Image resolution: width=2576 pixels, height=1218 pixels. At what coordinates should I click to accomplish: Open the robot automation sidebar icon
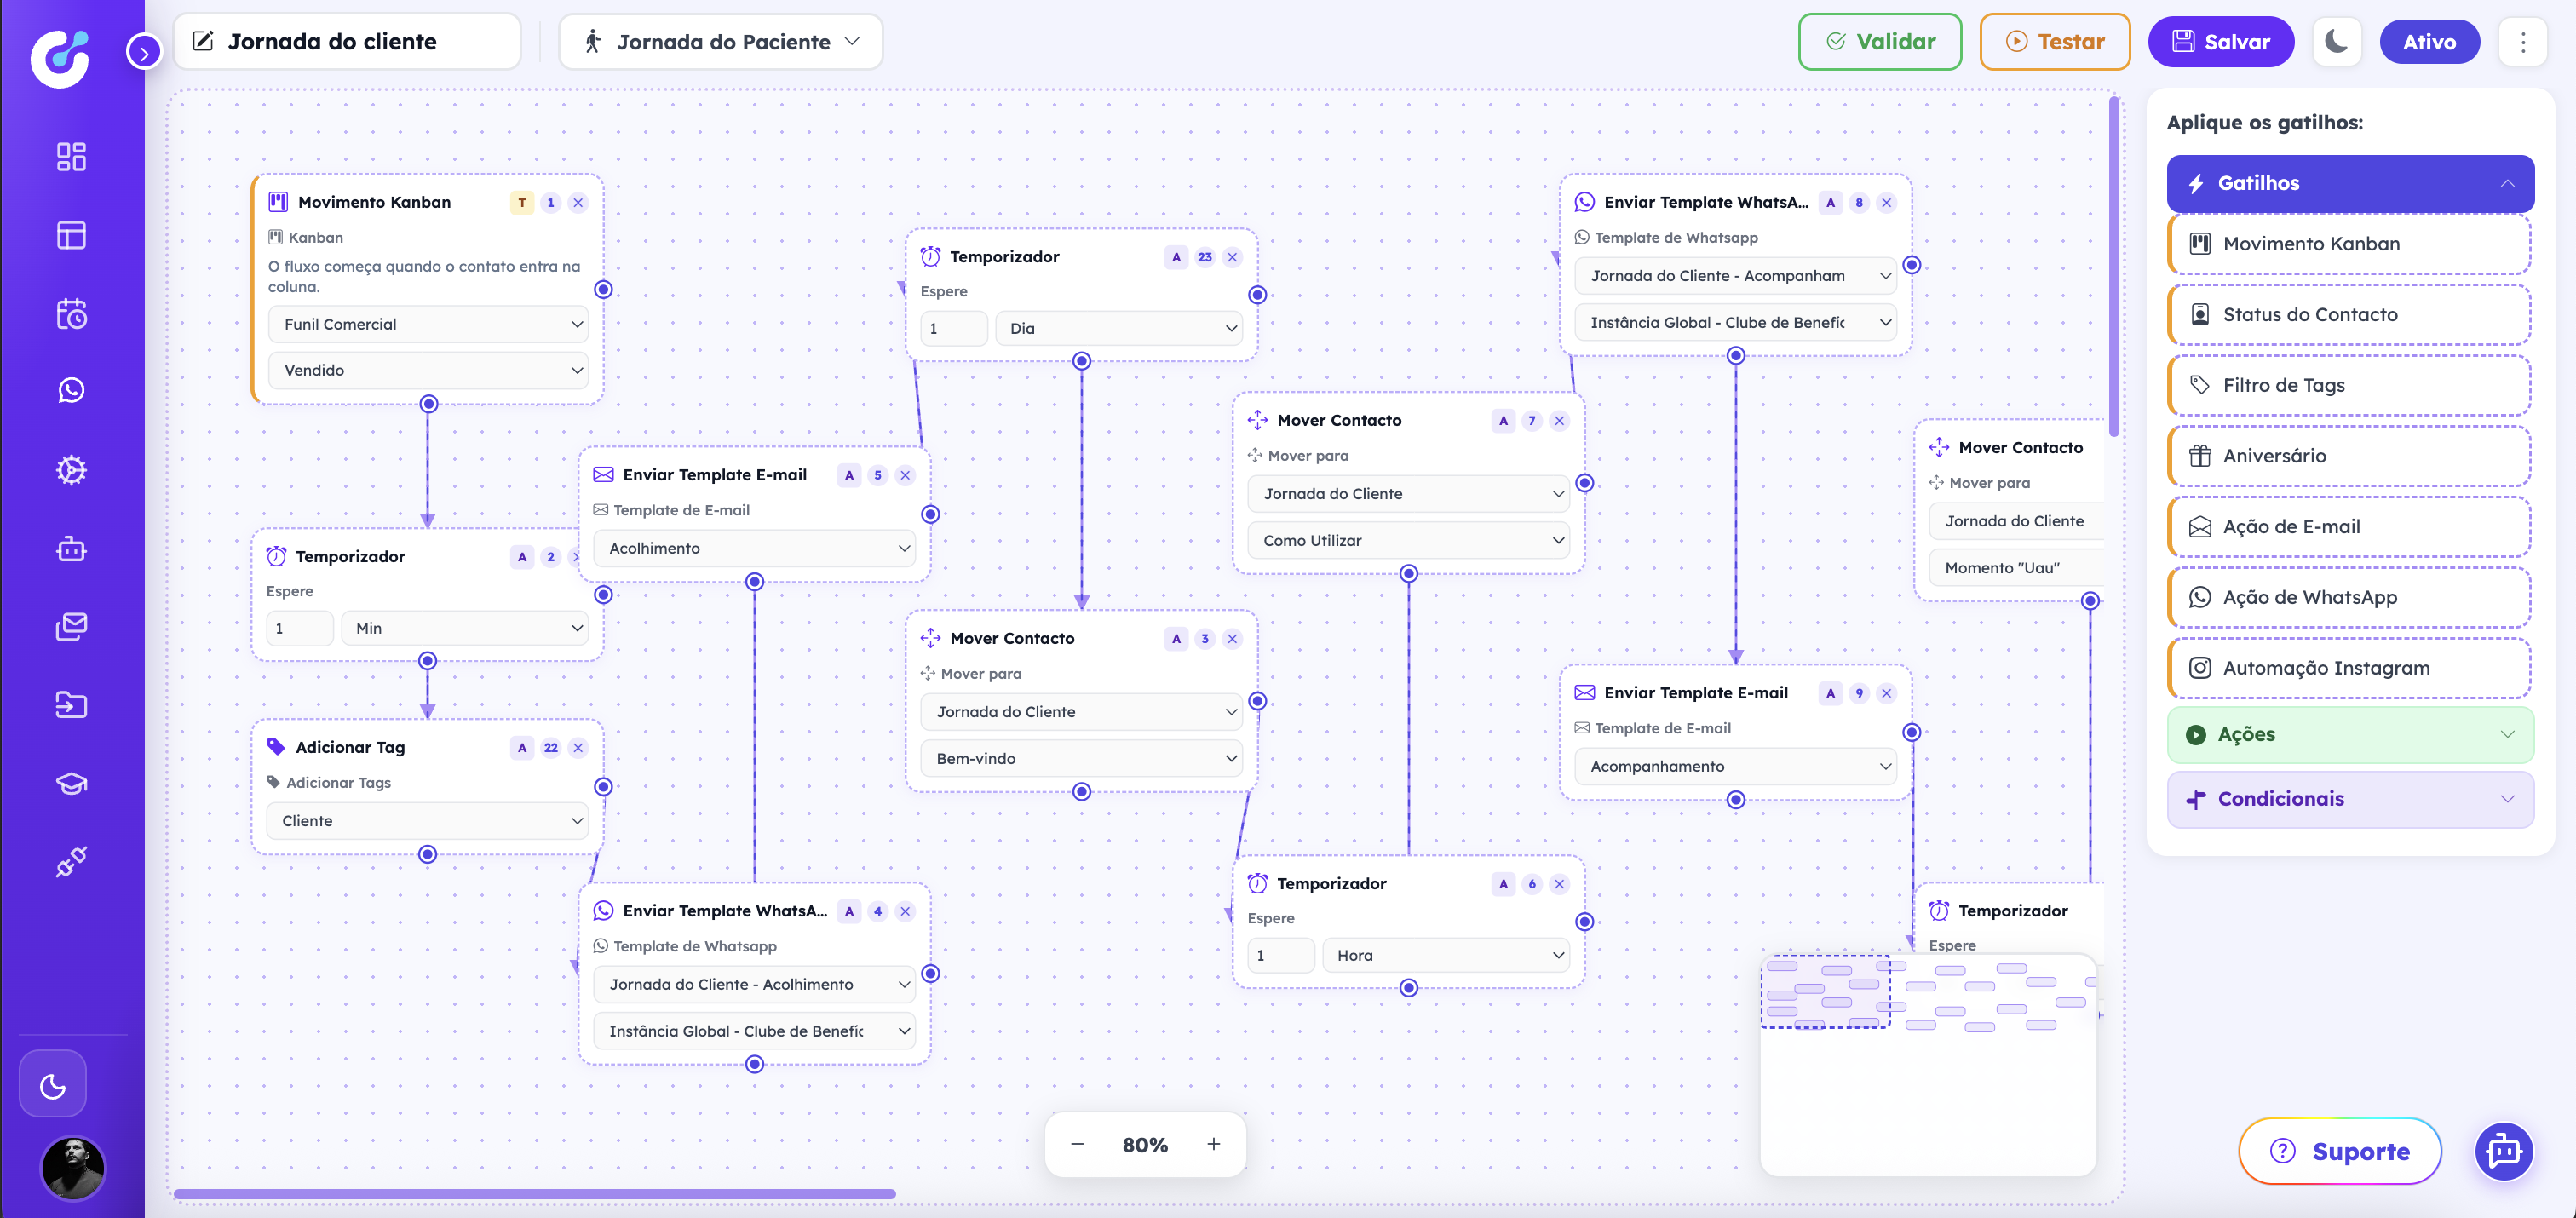(x=71, y=548)
